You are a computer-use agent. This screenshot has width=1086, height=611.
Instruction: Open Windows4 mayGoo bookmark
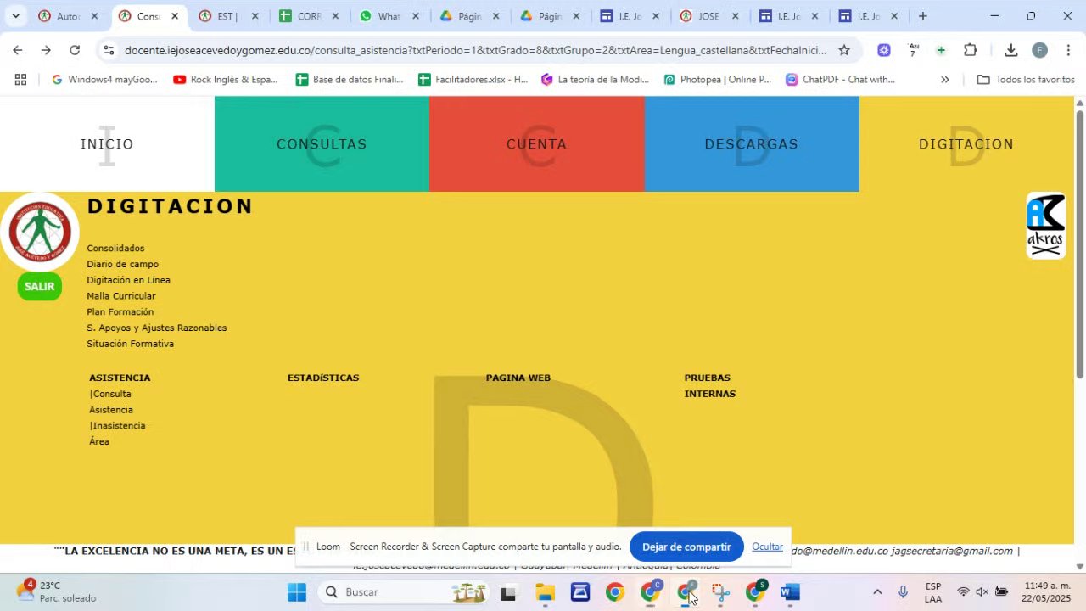click(104, 80)
